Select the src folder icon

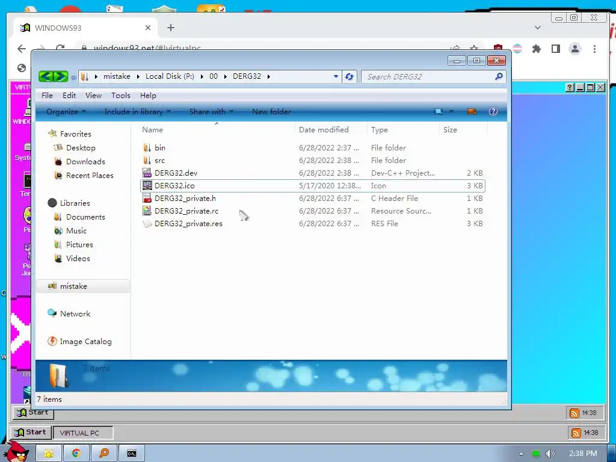pyautogui.click(x=147, y=160)
